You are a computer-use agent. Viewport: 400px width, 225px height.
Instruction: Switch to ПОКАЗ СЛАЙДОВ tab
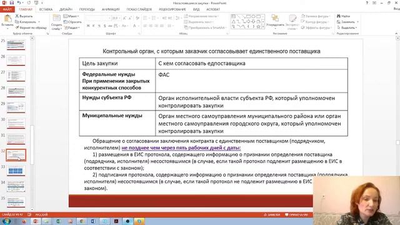coord(139,9)
